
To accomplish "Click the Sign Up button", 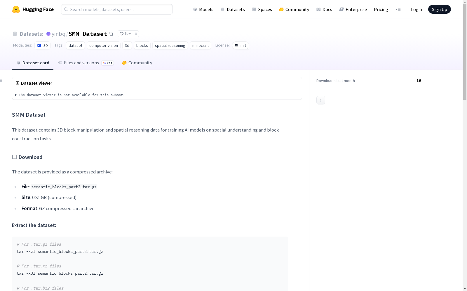I will 439,9.
